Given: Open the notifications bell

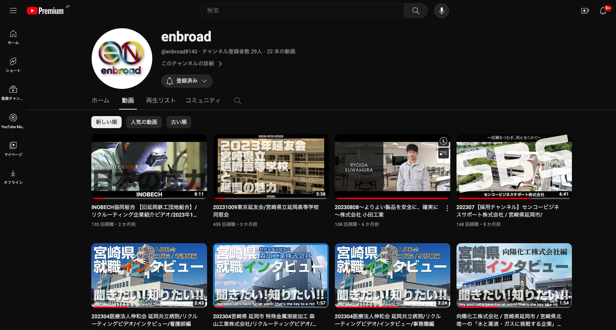Looking at the screenshot, I should coord(603,11).
